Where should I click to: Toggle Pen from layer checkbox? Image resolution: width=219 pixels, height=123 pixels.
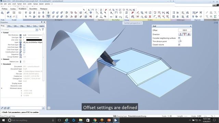24,45
